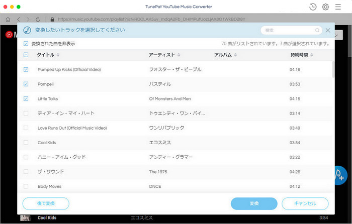Viewport: 352px width, 224px height.
Task: Click the blue add-music floating button
Action: click(341, 175)
